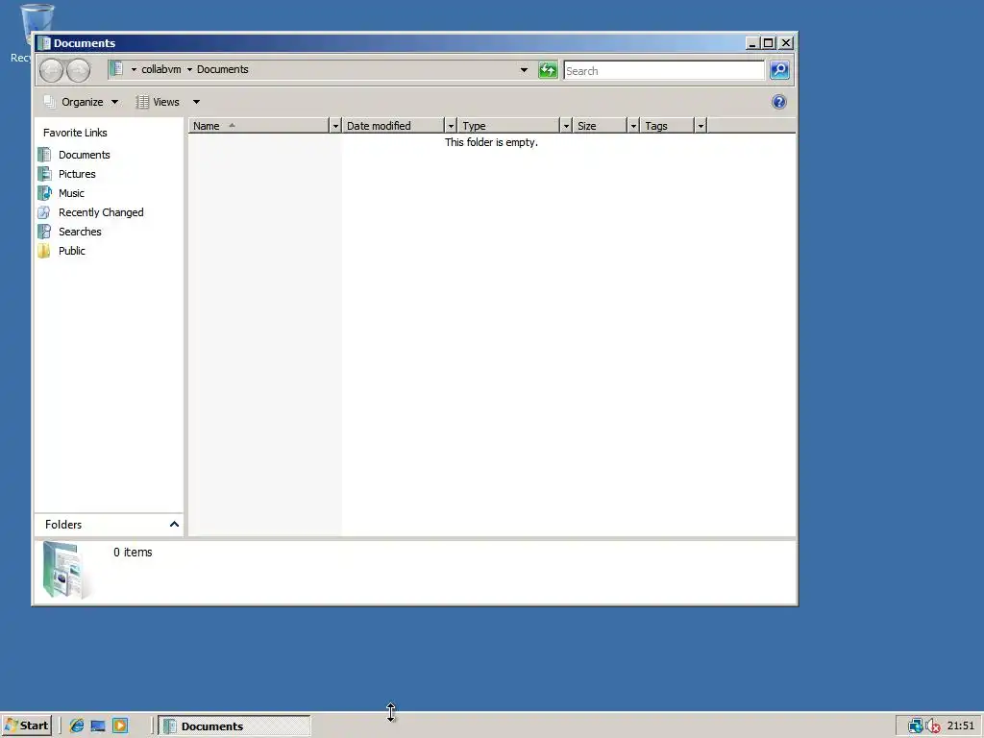Launch Internet Explorer from quick launch
Screen dimensions: 984x738
click(77, 726)
